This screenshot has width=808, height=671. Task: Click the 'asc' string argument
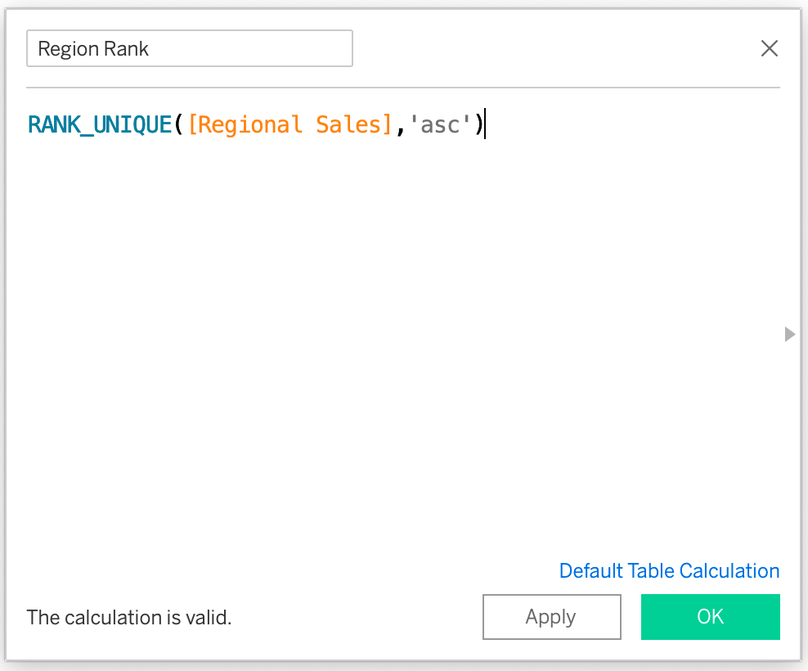point(441,125)
